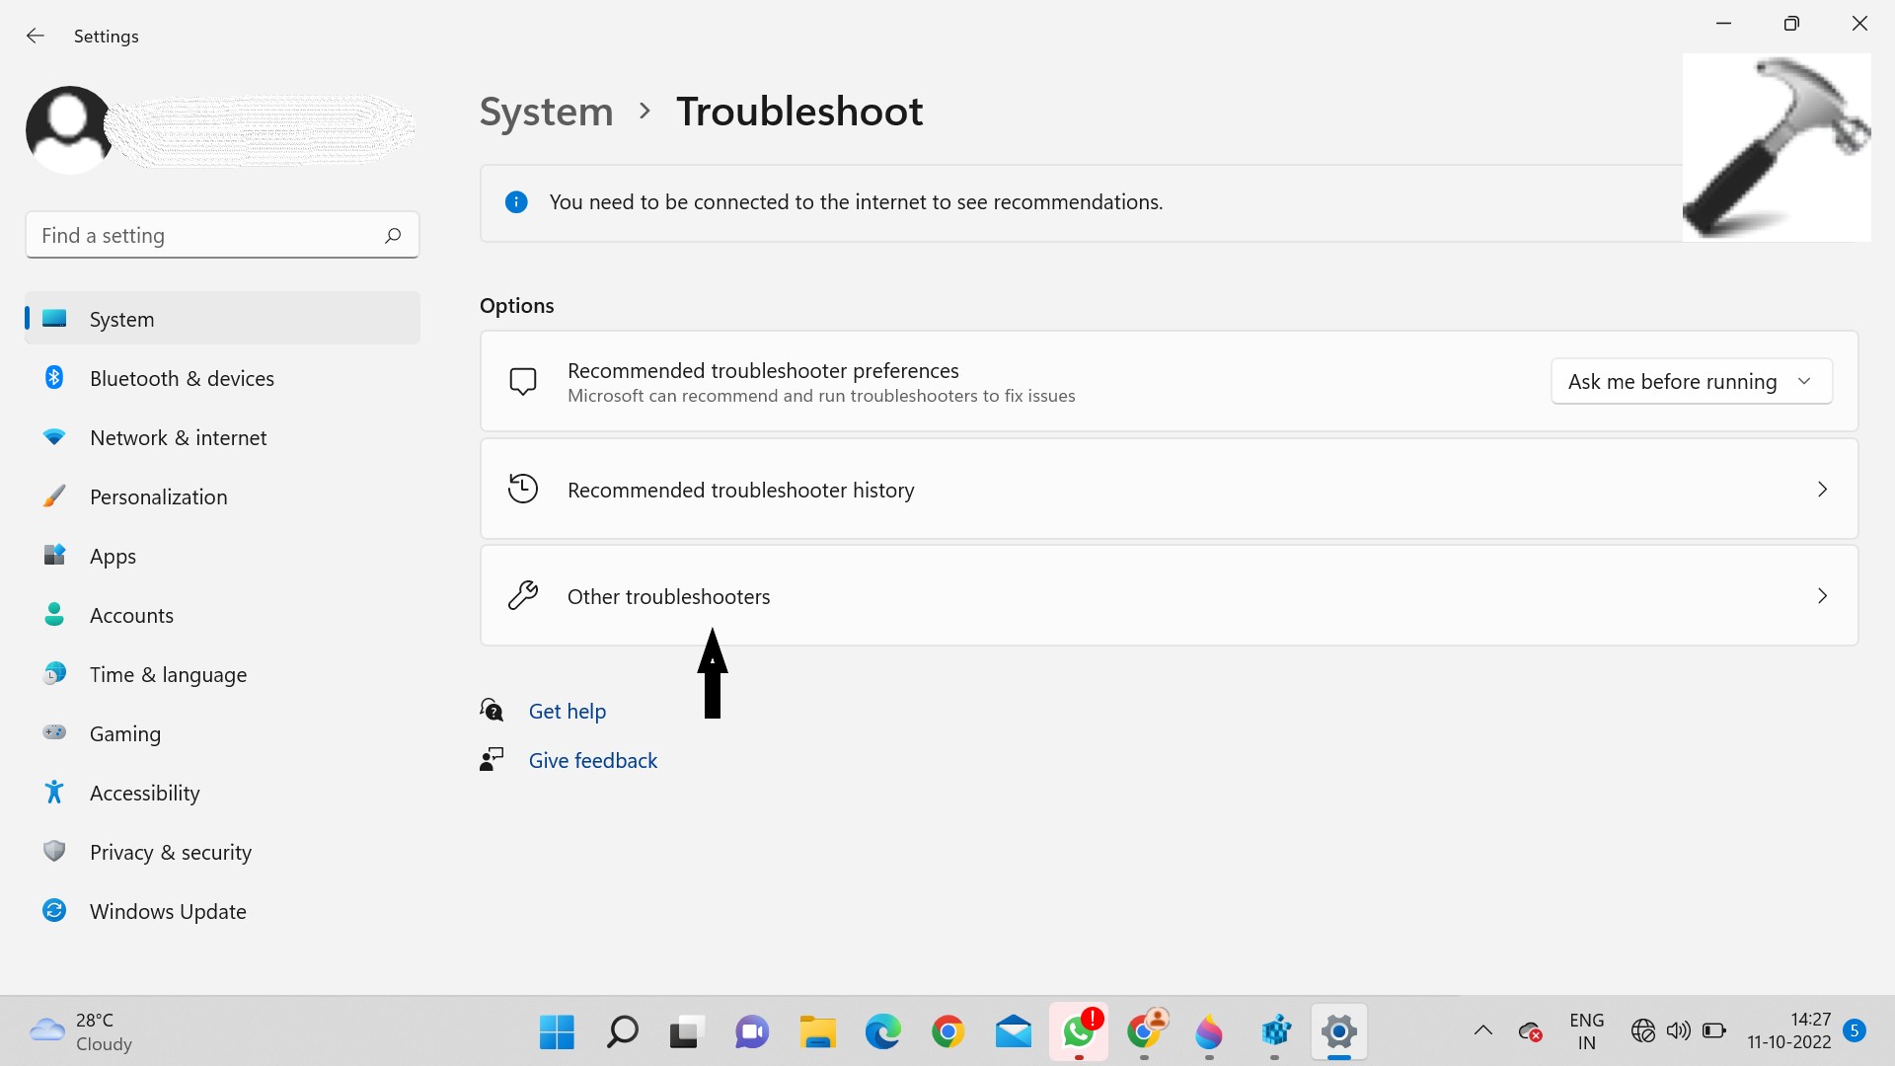Click the search magnifier in Find a setting
Viewport: 1895px width, 1066px height.
pos(393,235)
